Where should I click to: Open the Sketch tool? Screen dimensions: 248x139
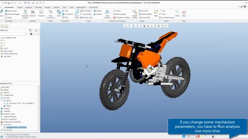coord(177,14)
